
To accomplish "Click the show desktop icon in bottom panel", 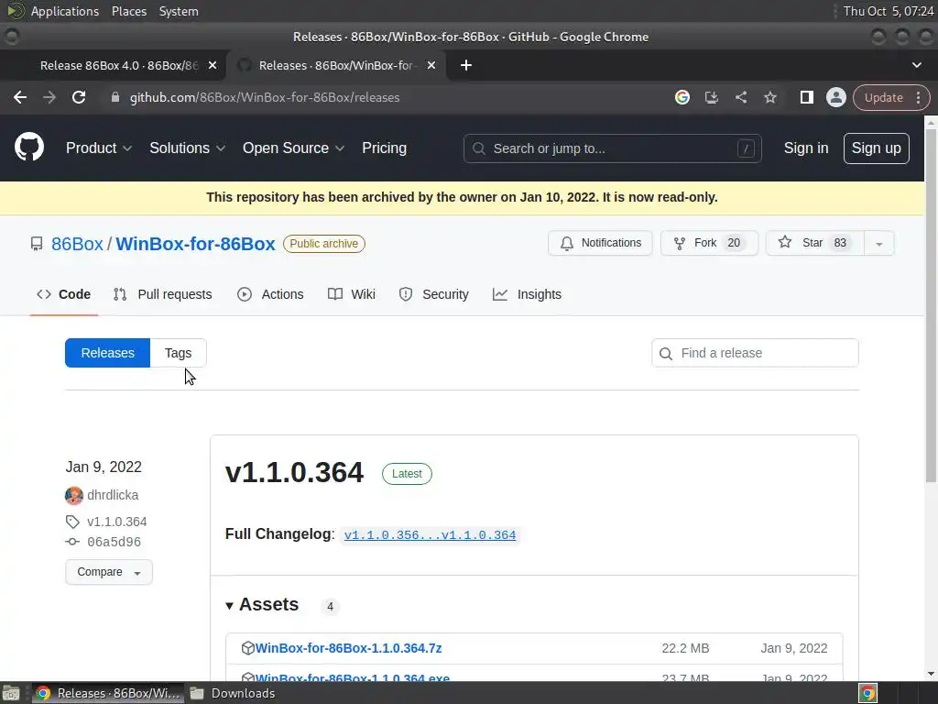I will 11,693.
